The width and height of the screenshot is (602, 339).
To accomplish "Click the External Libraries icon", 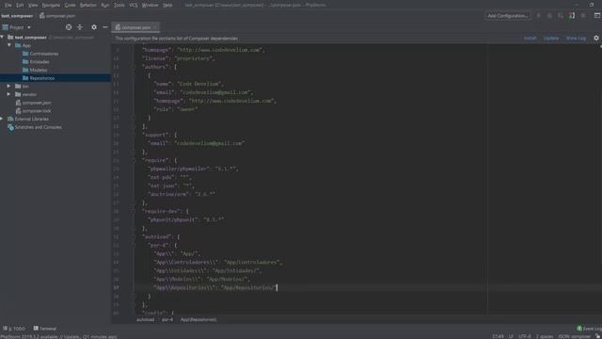I will coord(10,119).
